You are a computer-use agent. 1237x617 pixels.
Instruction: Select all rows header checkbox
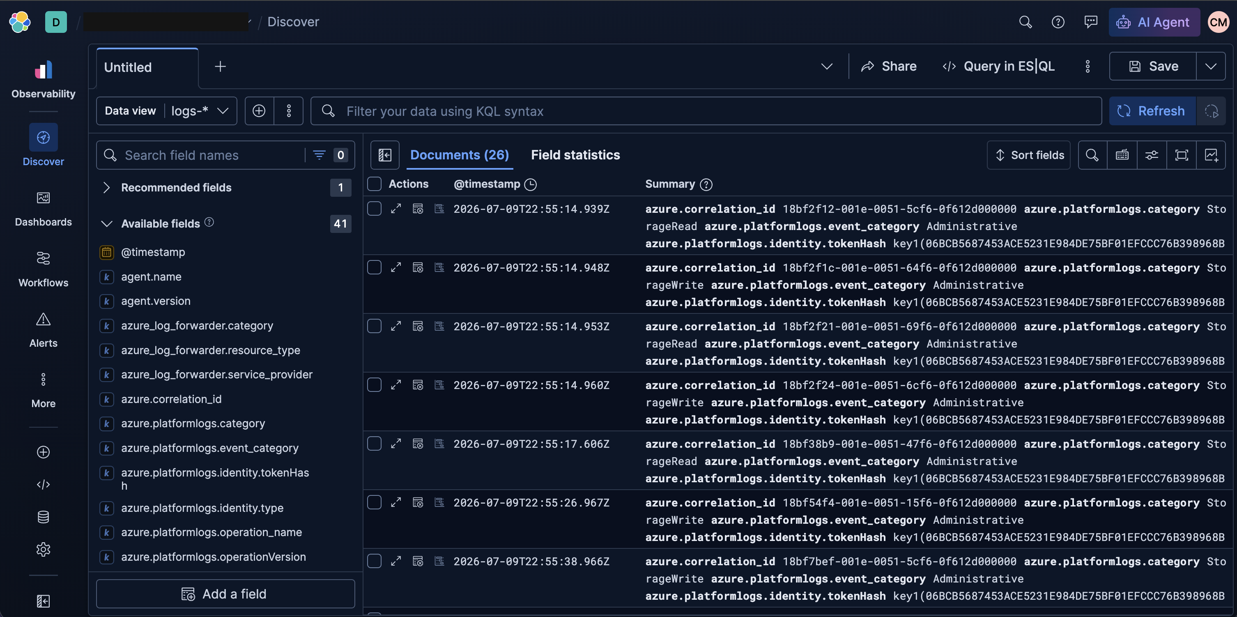374,184
